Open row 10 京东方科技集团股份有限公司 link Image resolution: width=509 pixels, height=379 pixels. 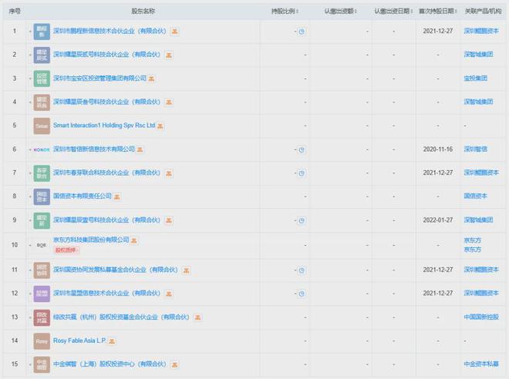pyautogui.click(x=91, y=240)
